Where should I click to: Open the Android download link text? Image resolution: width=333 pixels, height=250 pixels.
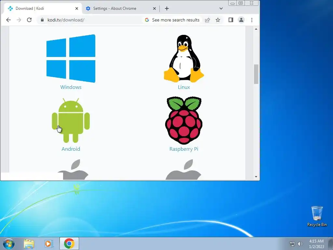(x=71, y=149)
